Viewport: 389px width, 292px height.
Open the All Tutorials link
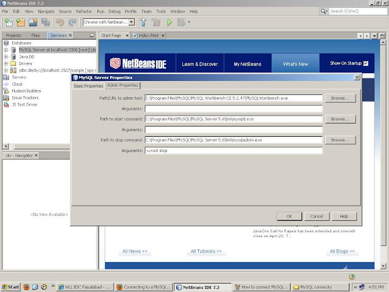(x=206, y=251)
